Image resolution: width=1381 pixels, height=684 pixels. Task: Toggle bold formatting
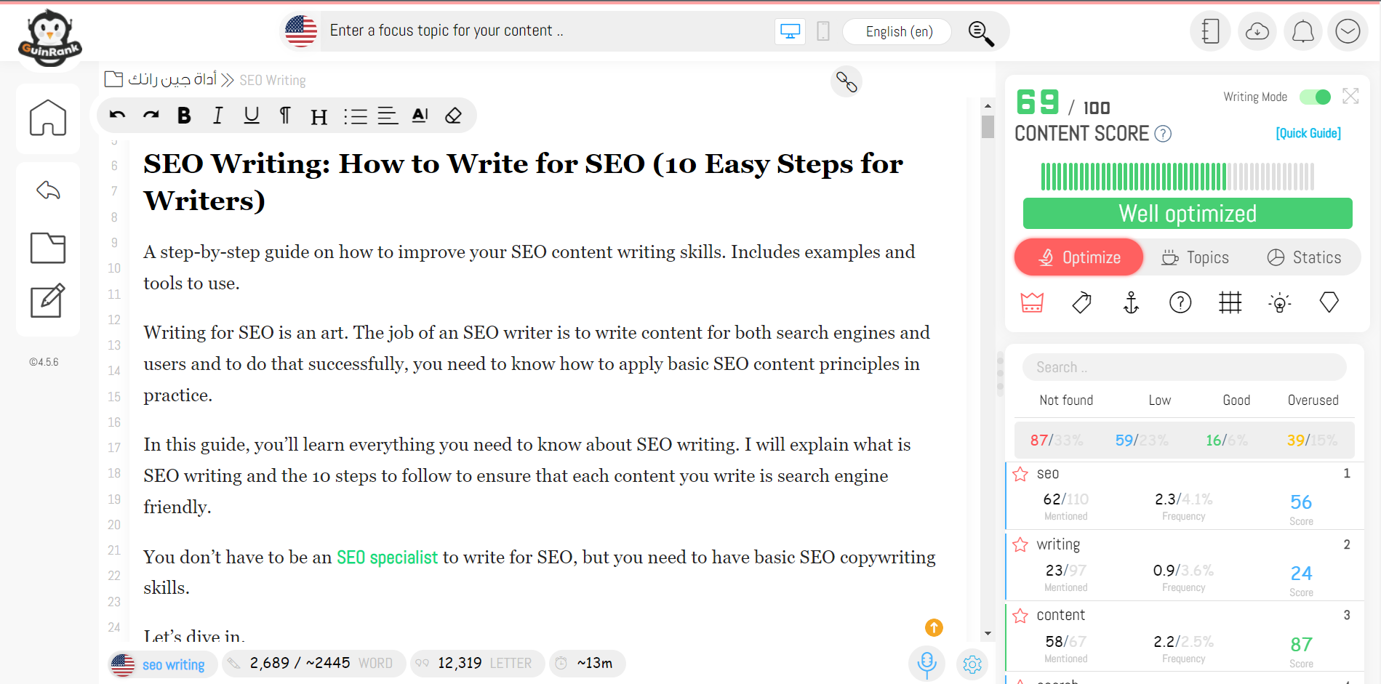pos(184,115)
